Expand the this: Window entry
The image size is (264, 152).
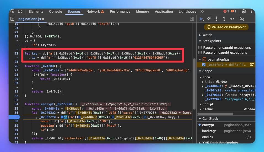click(203, 82)
